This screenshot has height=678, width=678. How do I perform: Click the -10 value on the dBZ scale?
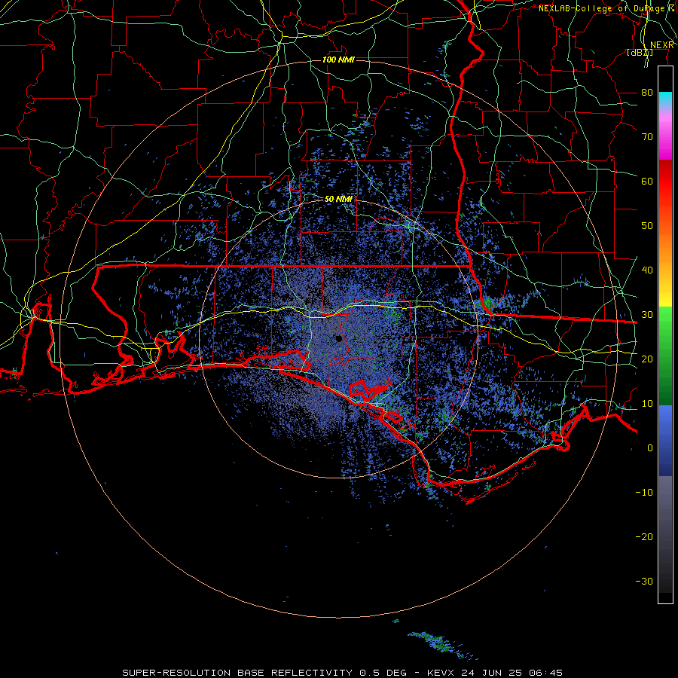(644, 493)
